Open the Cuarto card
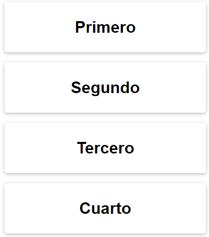Viewport: 209px width, 237px height. pos(105,208)
